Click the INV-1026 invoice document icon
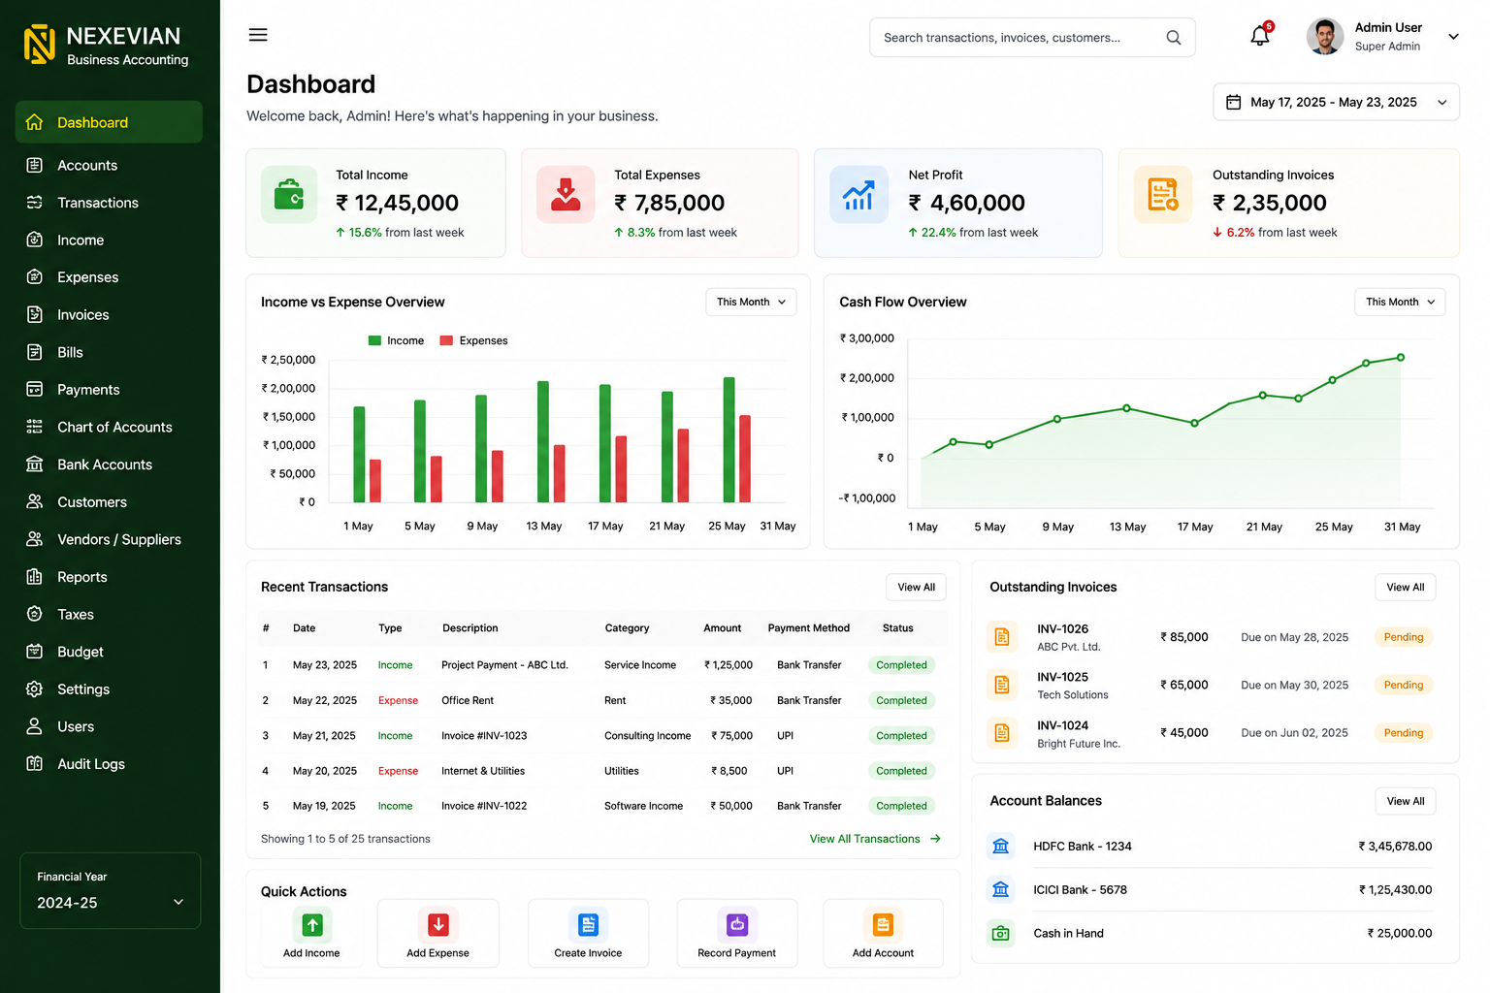The height and width of the screenshot is (993, 1490). [1002, 637]
